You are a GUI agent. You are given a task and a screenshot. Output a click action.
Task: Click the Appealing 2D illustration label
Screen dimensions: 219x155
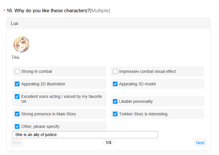coord(43,84)
